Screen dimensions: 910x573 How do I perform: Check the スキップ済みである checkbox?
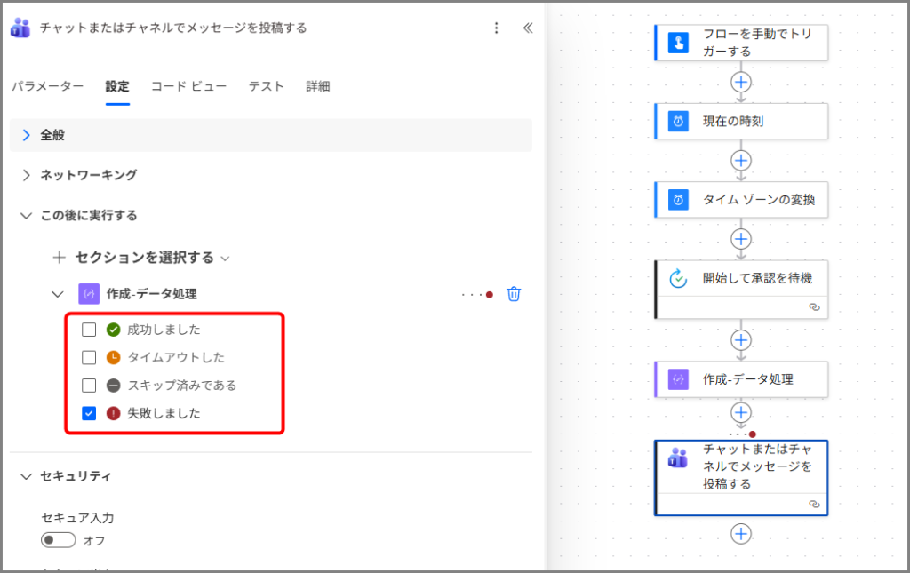pos(89,386)
